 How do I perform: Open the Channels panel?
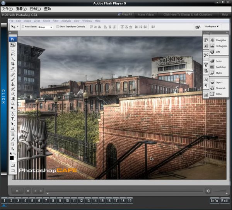tap(220, 88)
